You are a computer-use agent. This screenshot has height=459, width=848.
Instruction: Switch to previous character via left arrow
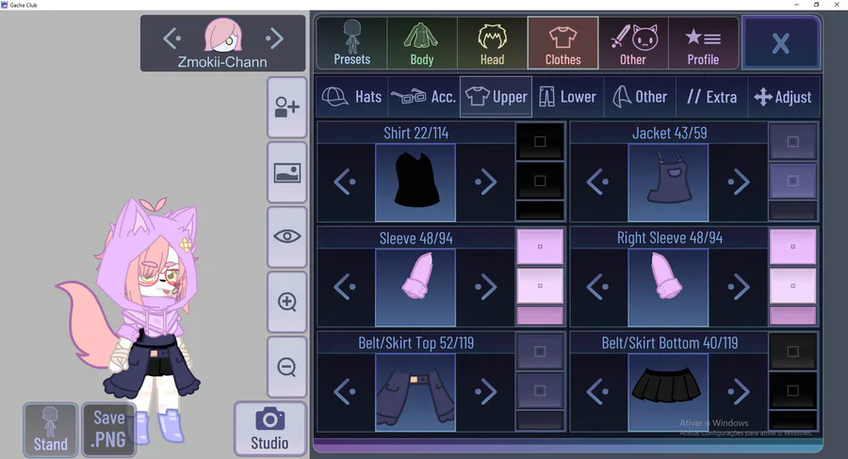(x=172, y=39)
